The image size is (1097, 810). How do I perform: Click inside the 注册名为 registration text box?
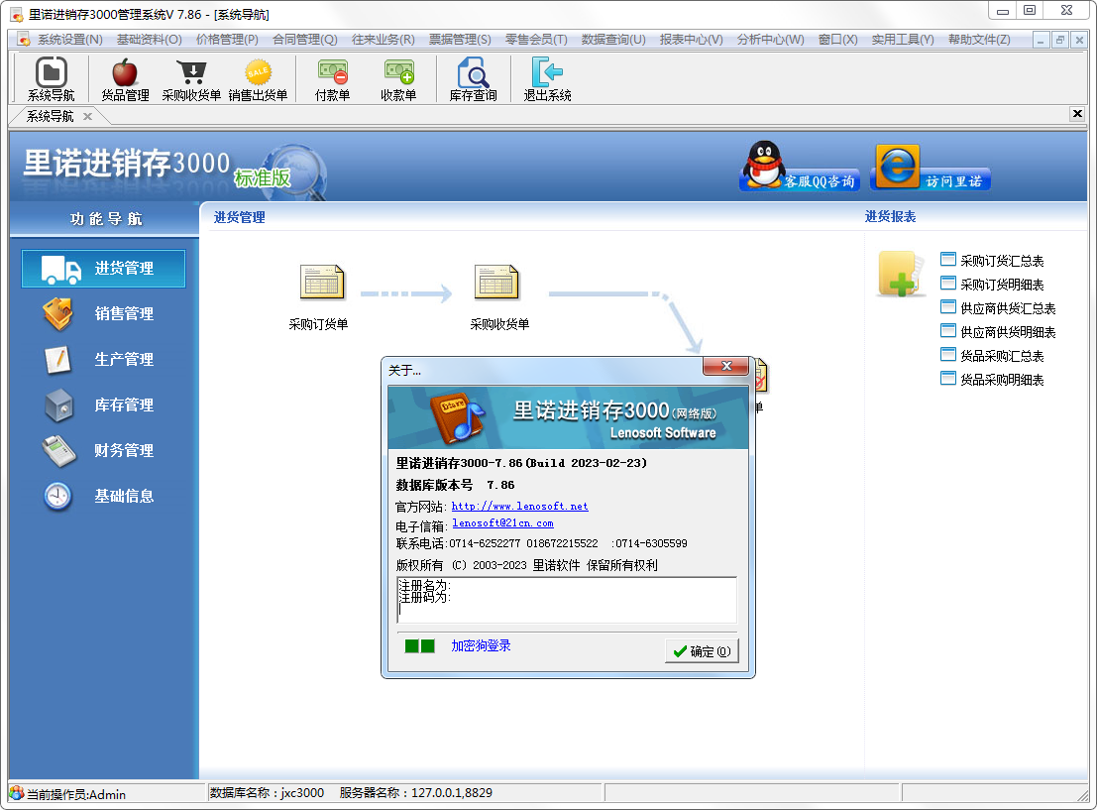(x=568, y=600)
